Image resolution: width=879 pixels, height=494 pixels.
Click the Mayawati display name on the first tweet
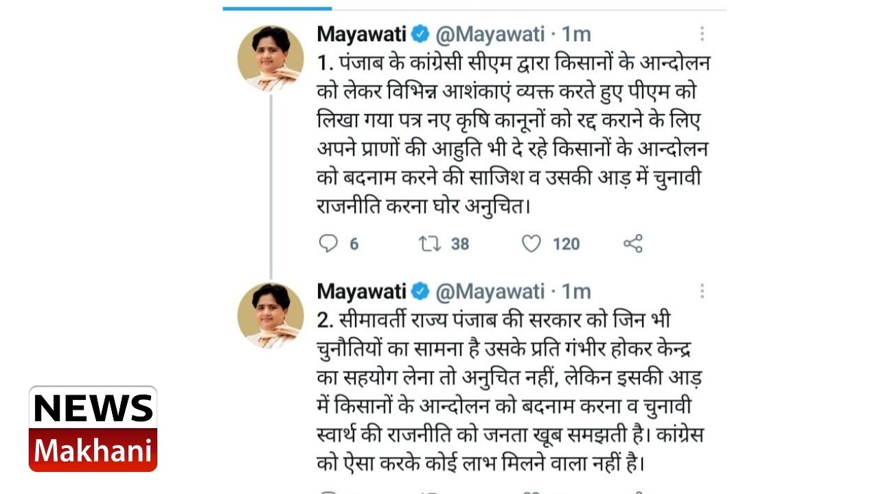click(361, 34)
